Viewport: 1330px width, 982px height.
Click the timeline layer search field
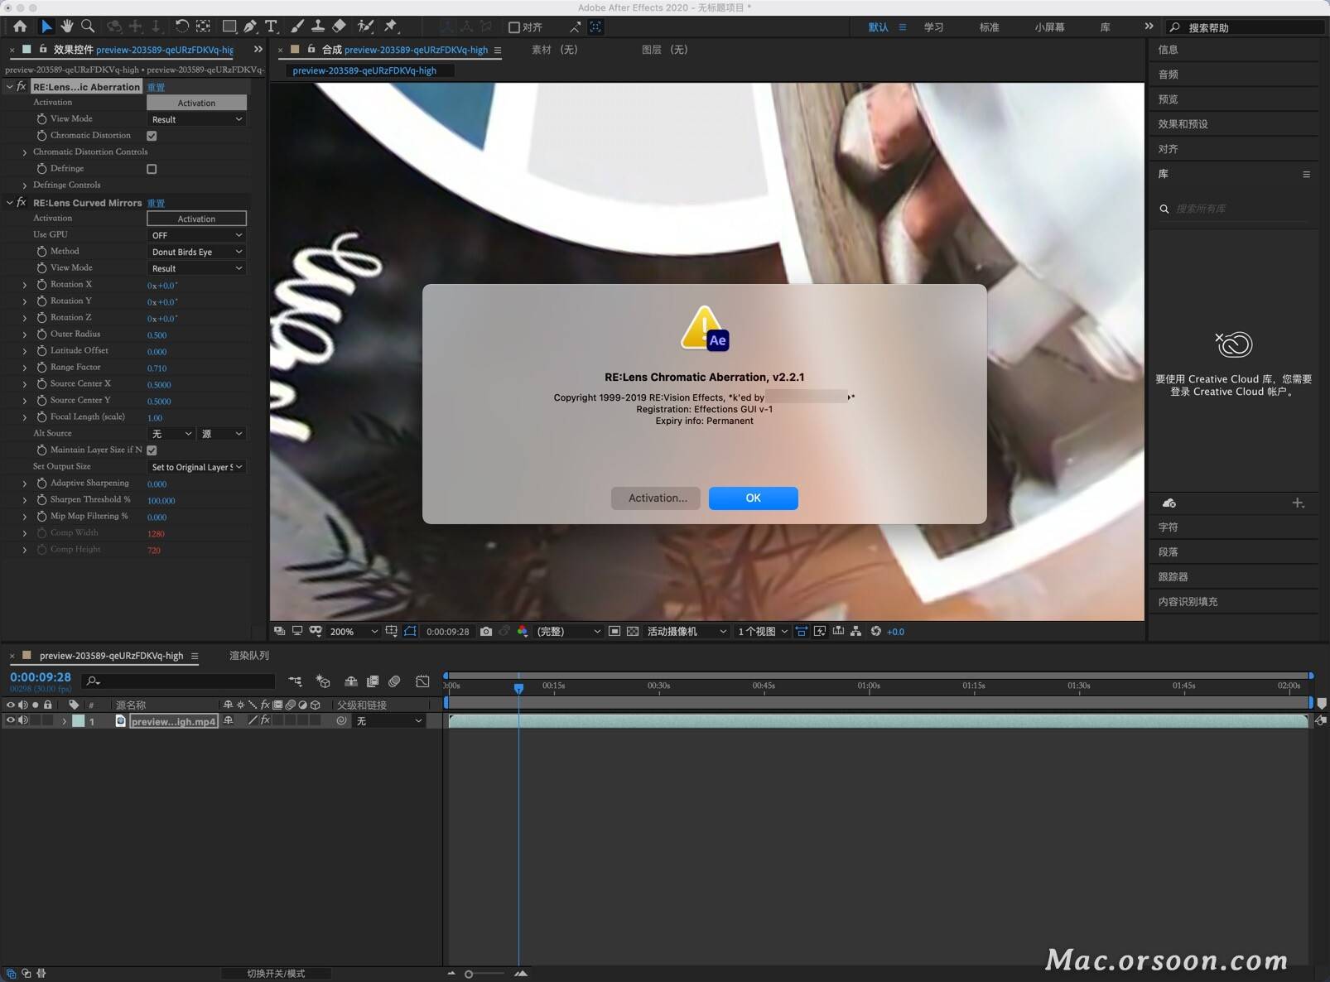coord(179,681)
